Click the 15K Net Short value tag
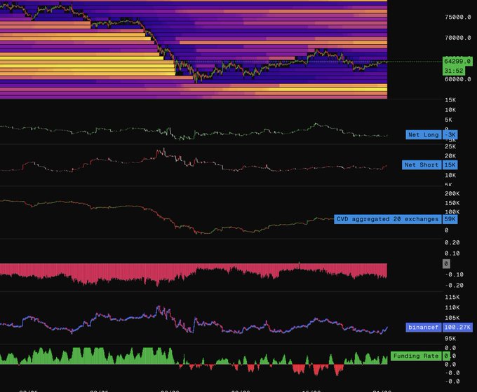Image resolution: width=477 pixels, height=392 pixels. (x=450, y=165)
